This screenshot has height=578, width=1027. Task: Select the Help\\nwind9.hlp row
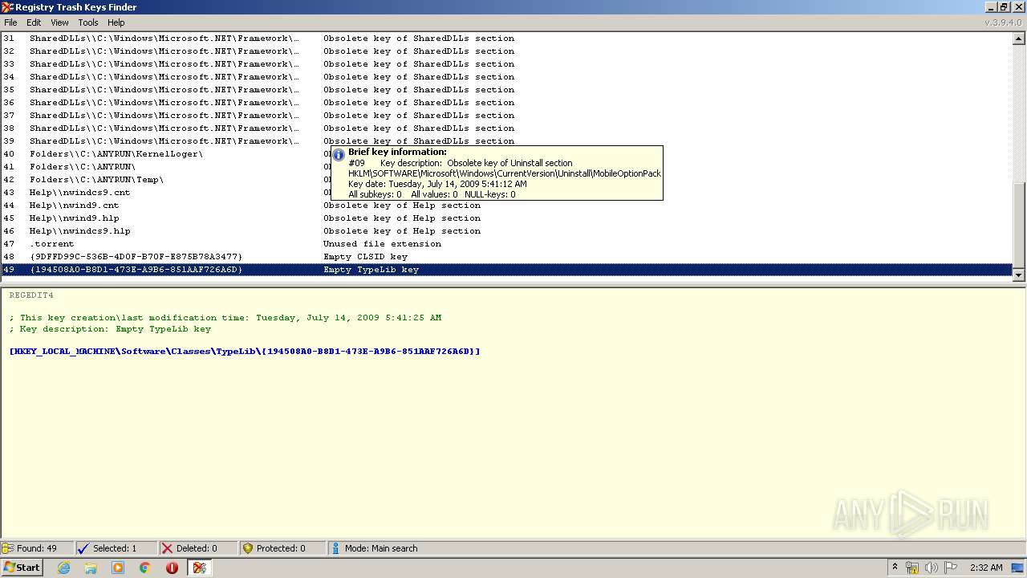pos(507,218)
